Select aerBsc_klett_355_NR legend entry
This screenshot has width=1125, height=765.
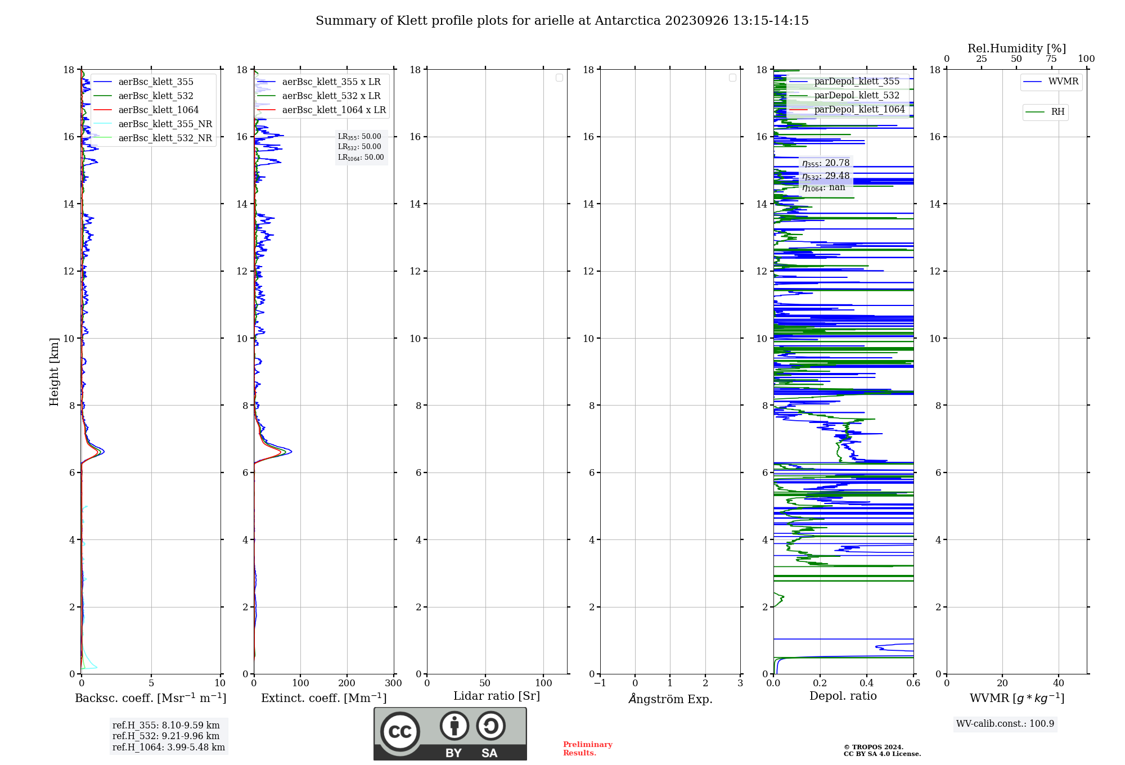pos(152,124)
